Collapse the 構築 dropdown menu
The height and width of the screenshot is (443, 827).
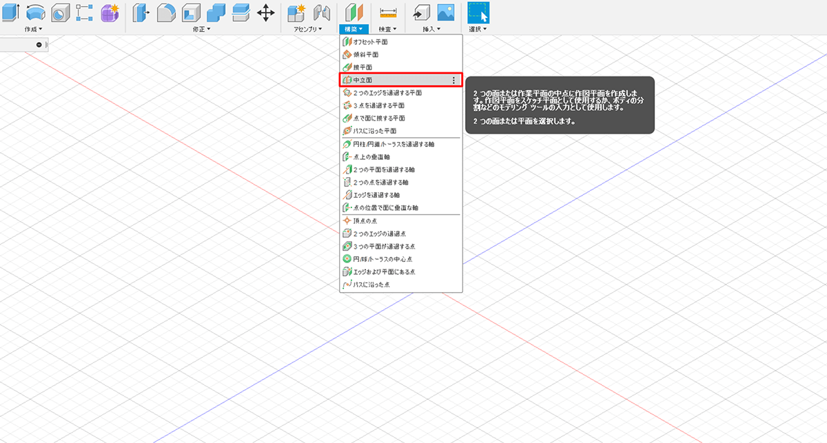[x=354, y=30]
